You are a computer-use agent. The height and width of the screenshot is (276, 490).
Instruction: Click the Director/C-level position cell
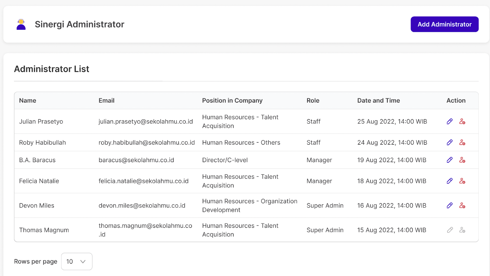point(225,160)
